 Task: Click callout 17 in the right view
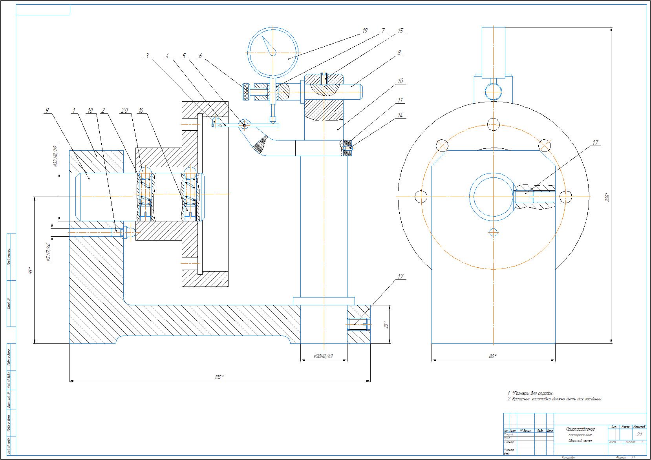(595, 143)
